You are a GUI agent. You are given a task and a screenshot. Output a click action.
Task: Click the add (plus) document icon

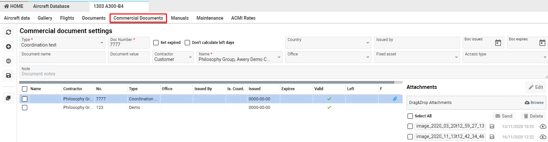coord(9,47)
